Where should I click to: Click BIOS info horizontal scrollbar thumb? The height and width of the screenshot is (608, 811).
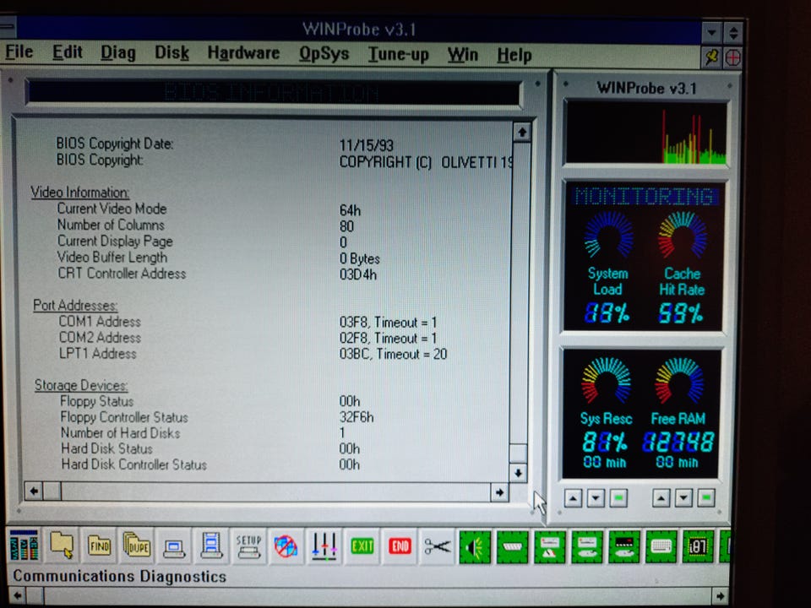point(52,491)
